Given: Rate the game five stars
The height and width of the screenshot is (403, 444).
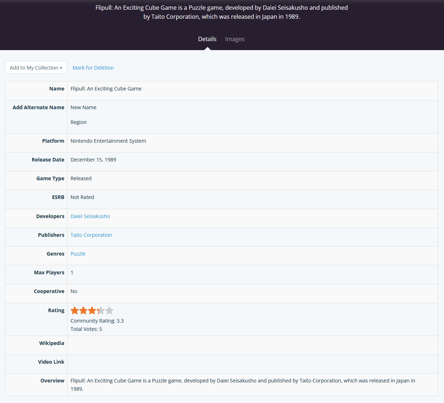Looking at the screenshot, I should (109, 310).
